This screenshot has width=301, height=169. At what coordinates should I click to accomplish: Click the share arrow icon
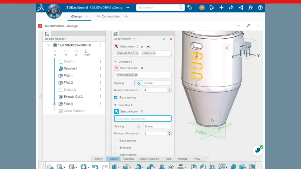coord(231,8)
